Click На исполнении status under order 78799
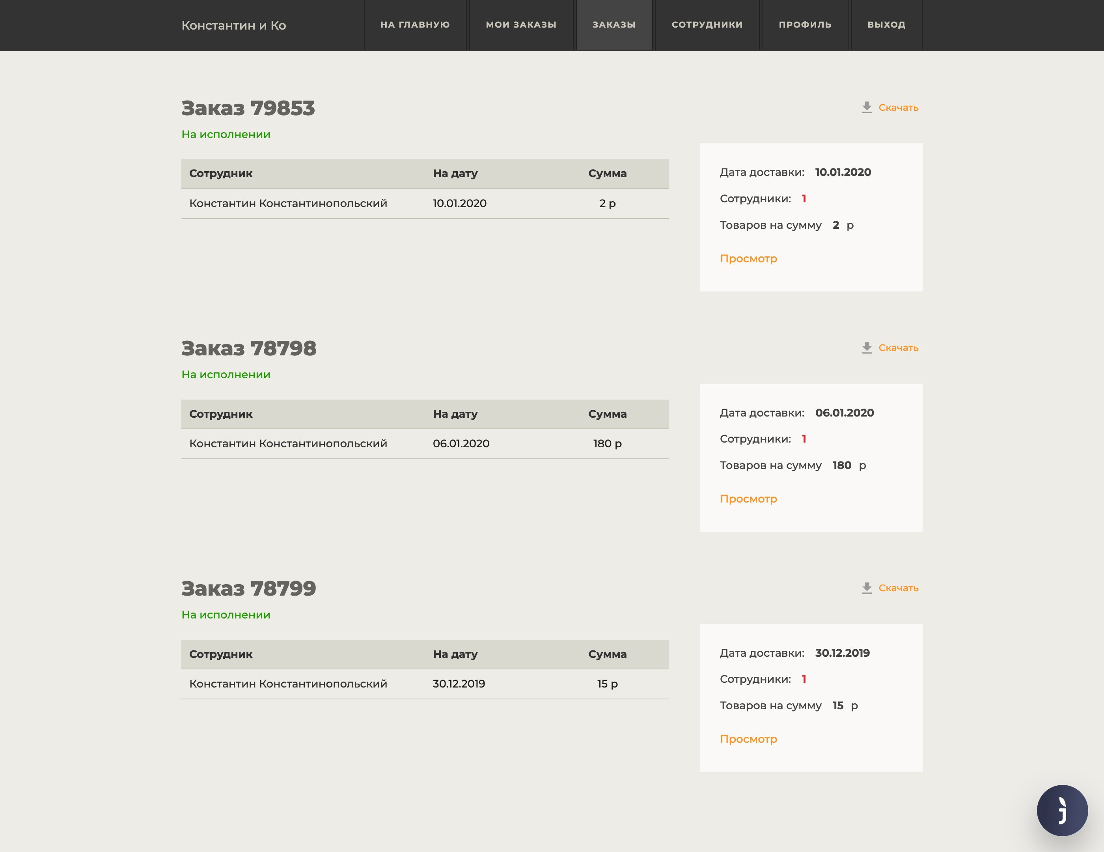Viewport: 1104px width, 852px height. pos(226,615)
